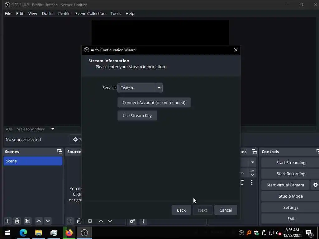
Task: Open virtual camera settings gear
Action: (315, 185)
